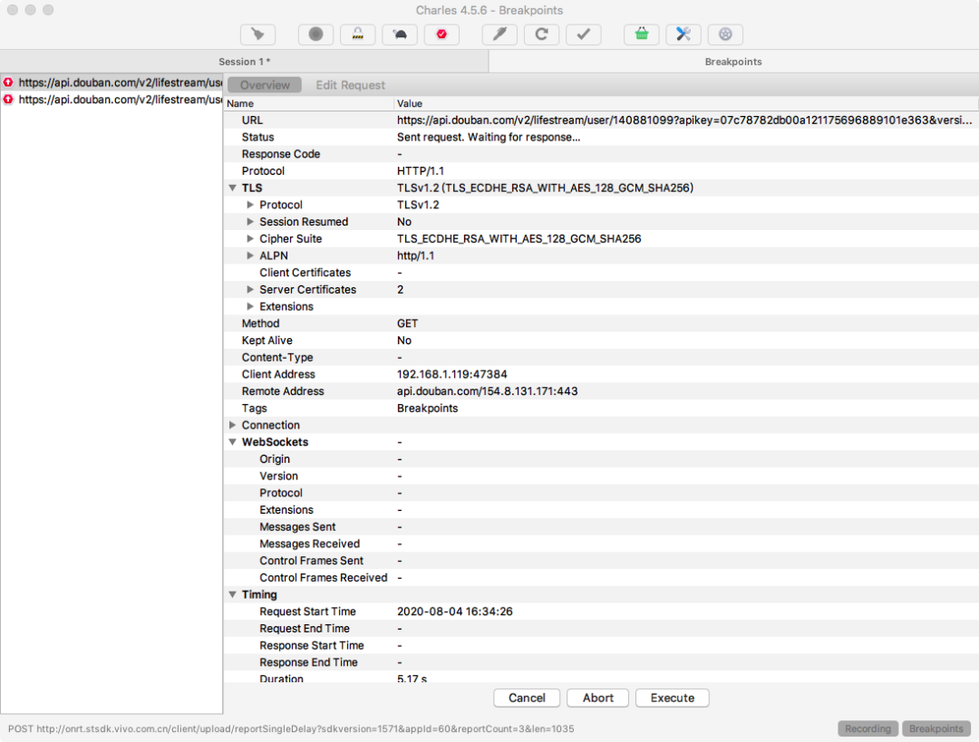Click the broom Clear Session icon
Image resolution: width=979 pixels, height=742 pixels.
(257, 34)
